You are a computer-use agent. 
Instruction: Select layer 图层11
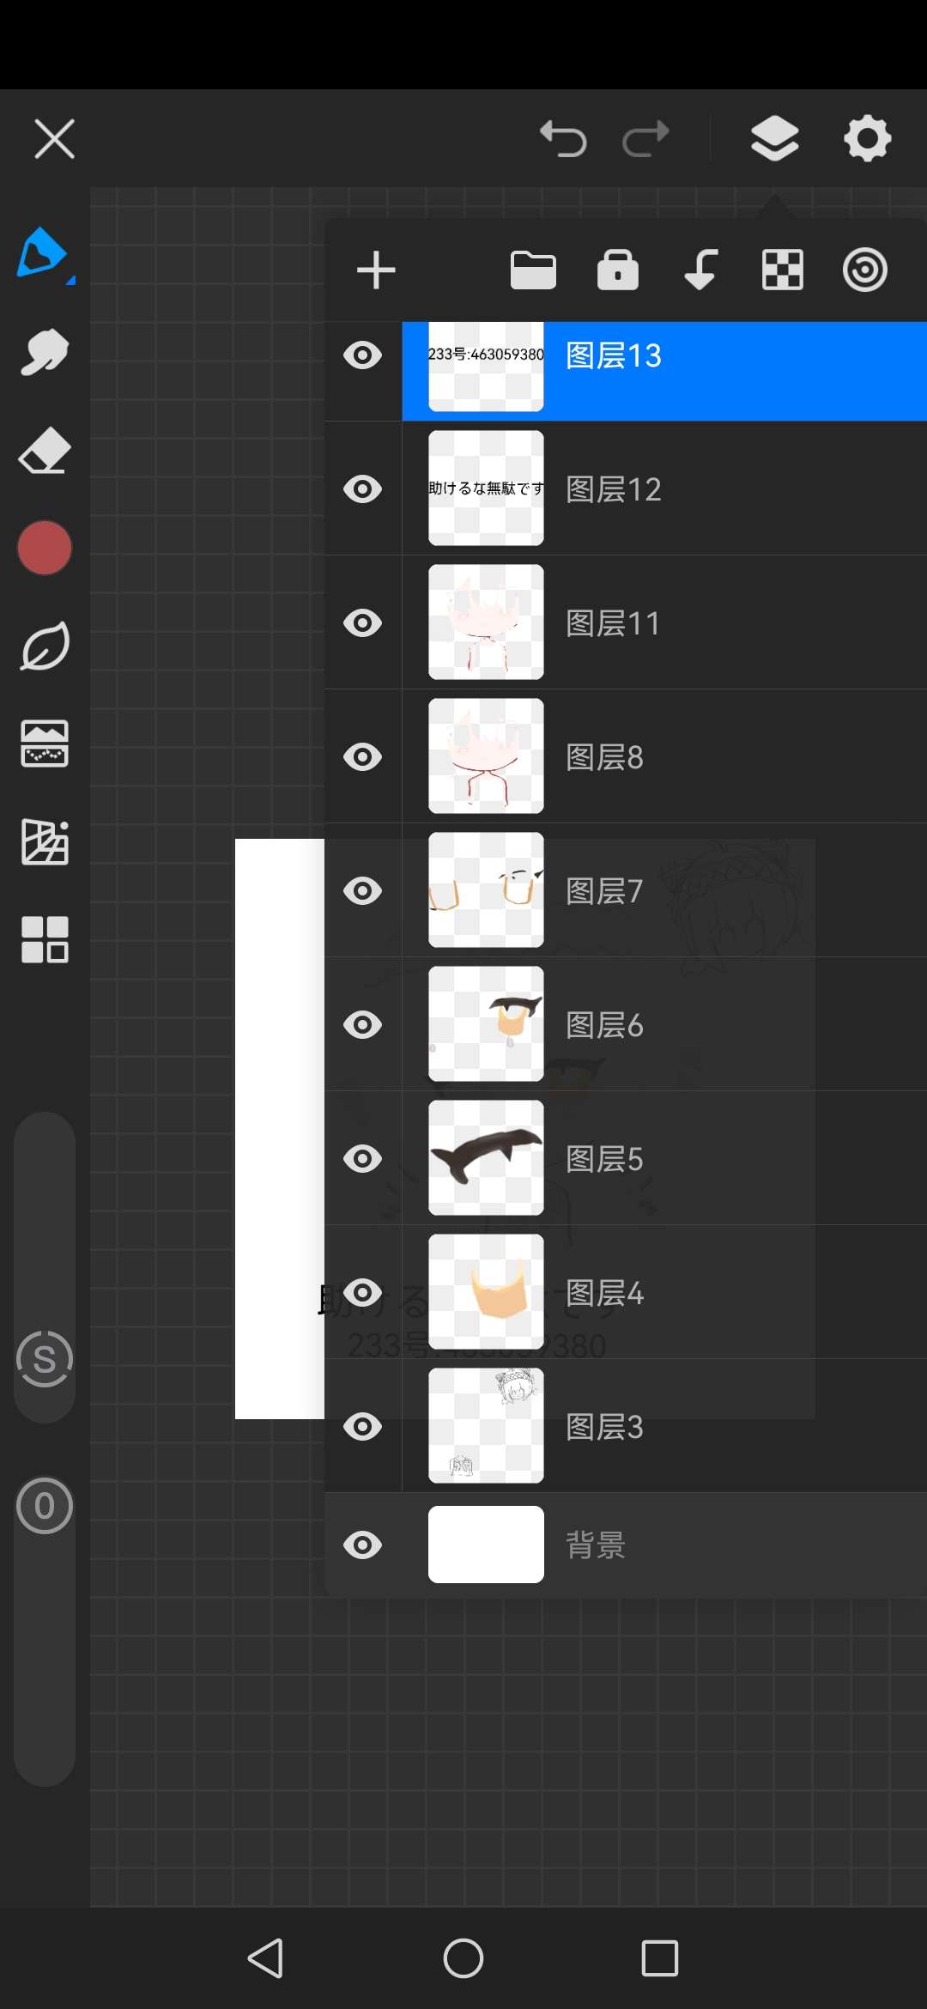tap(664, 622)
